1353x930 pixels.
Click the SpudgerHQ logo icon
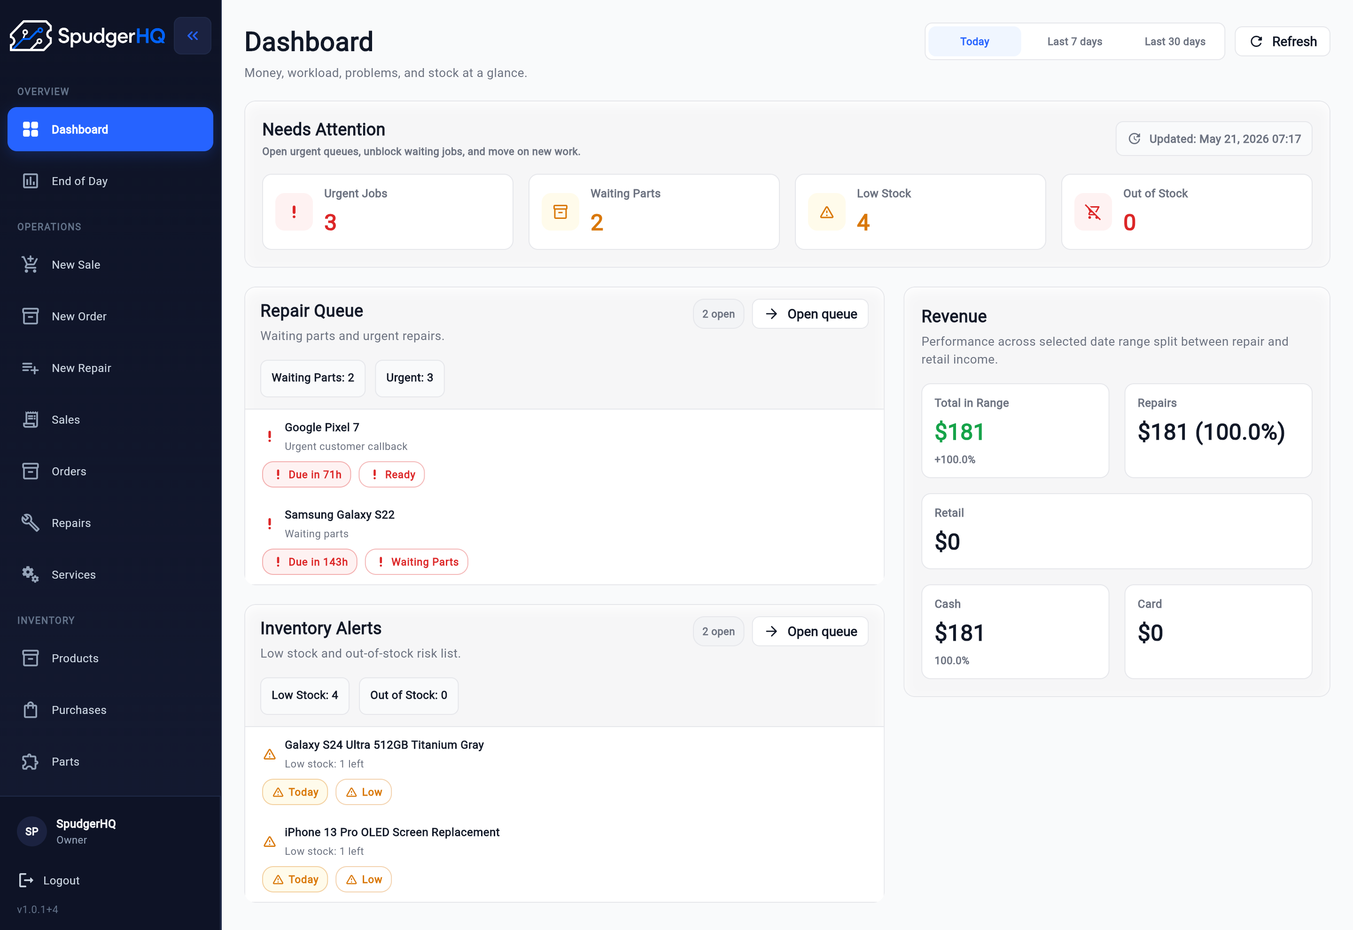(31, 36)
